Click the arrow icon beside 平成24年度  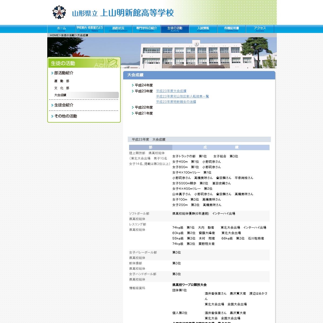pos(133,85)
